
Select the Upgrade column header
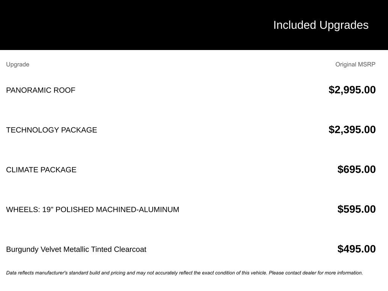[17, 64]
